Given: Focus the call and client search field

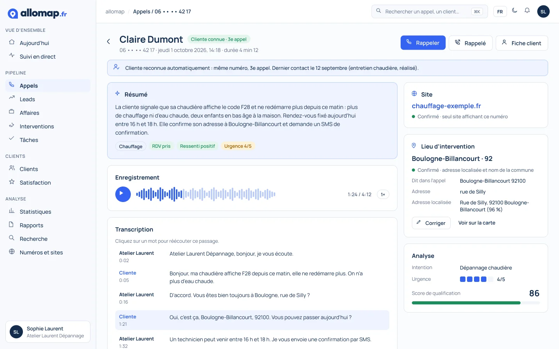Looking at the screenshot, I should point(430,12).
